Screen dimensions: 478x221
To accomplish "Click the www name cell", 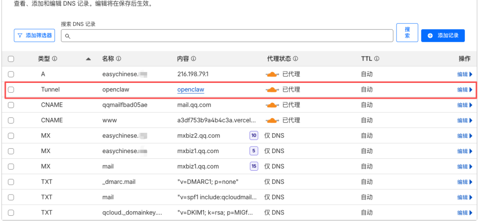I will tap(109, 120).
